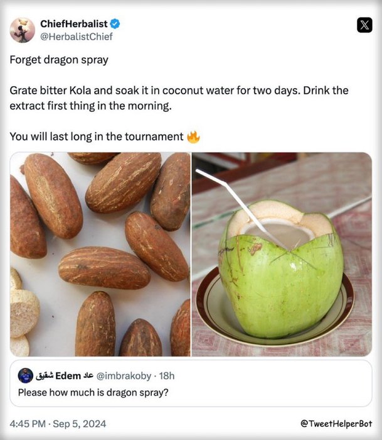This screenshot has width=382, height=440.
Task: Click ChiefHerbalist's profile avatar
Action: click(23, 30)
